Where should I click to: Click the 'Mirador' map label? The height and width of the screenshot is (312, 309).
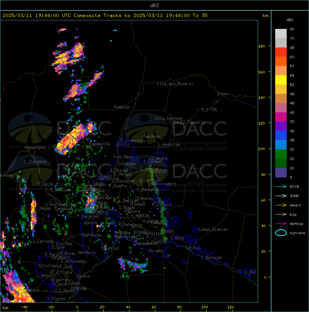pos(156,251)
